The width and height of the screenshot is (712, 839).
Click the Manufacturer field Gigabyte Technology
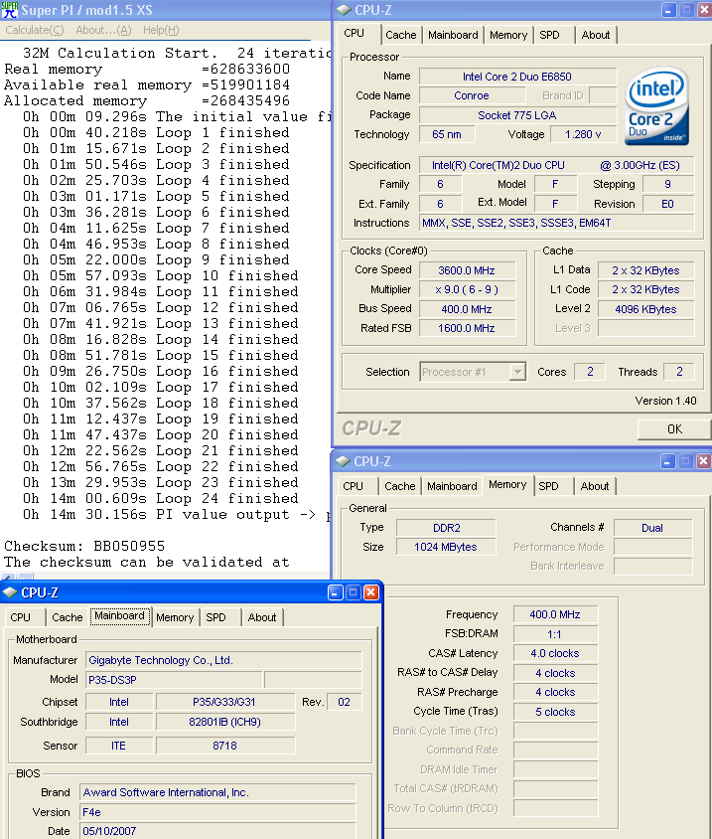223,660
